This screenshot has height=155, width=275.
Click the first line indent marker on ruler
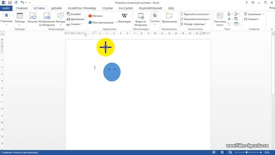[x=95, y=32]
